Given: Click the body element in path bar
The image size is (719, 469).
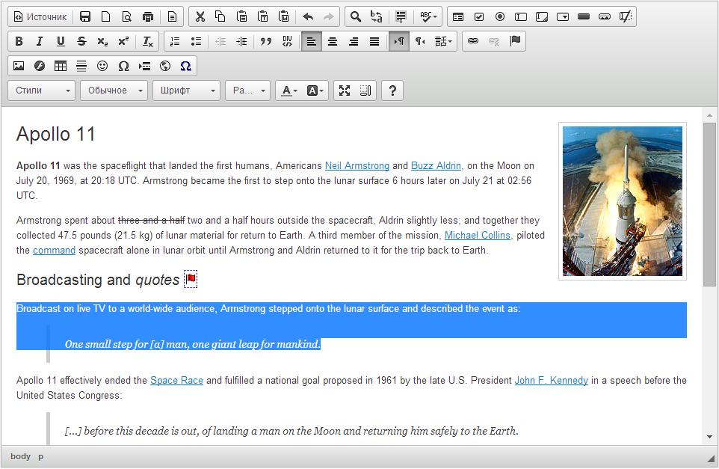Looking at the screenshot, I should (x=20, y=456).
